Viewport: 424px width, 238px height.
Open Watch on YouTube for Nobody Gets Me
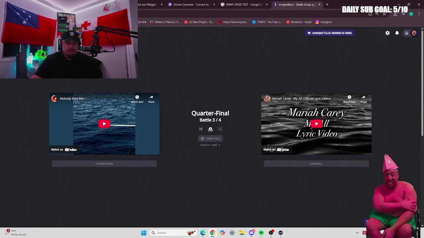(x=64, y=150)
